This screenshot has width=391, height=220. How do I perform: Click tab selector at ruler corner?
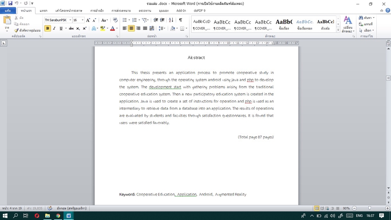tap(4, 43)
